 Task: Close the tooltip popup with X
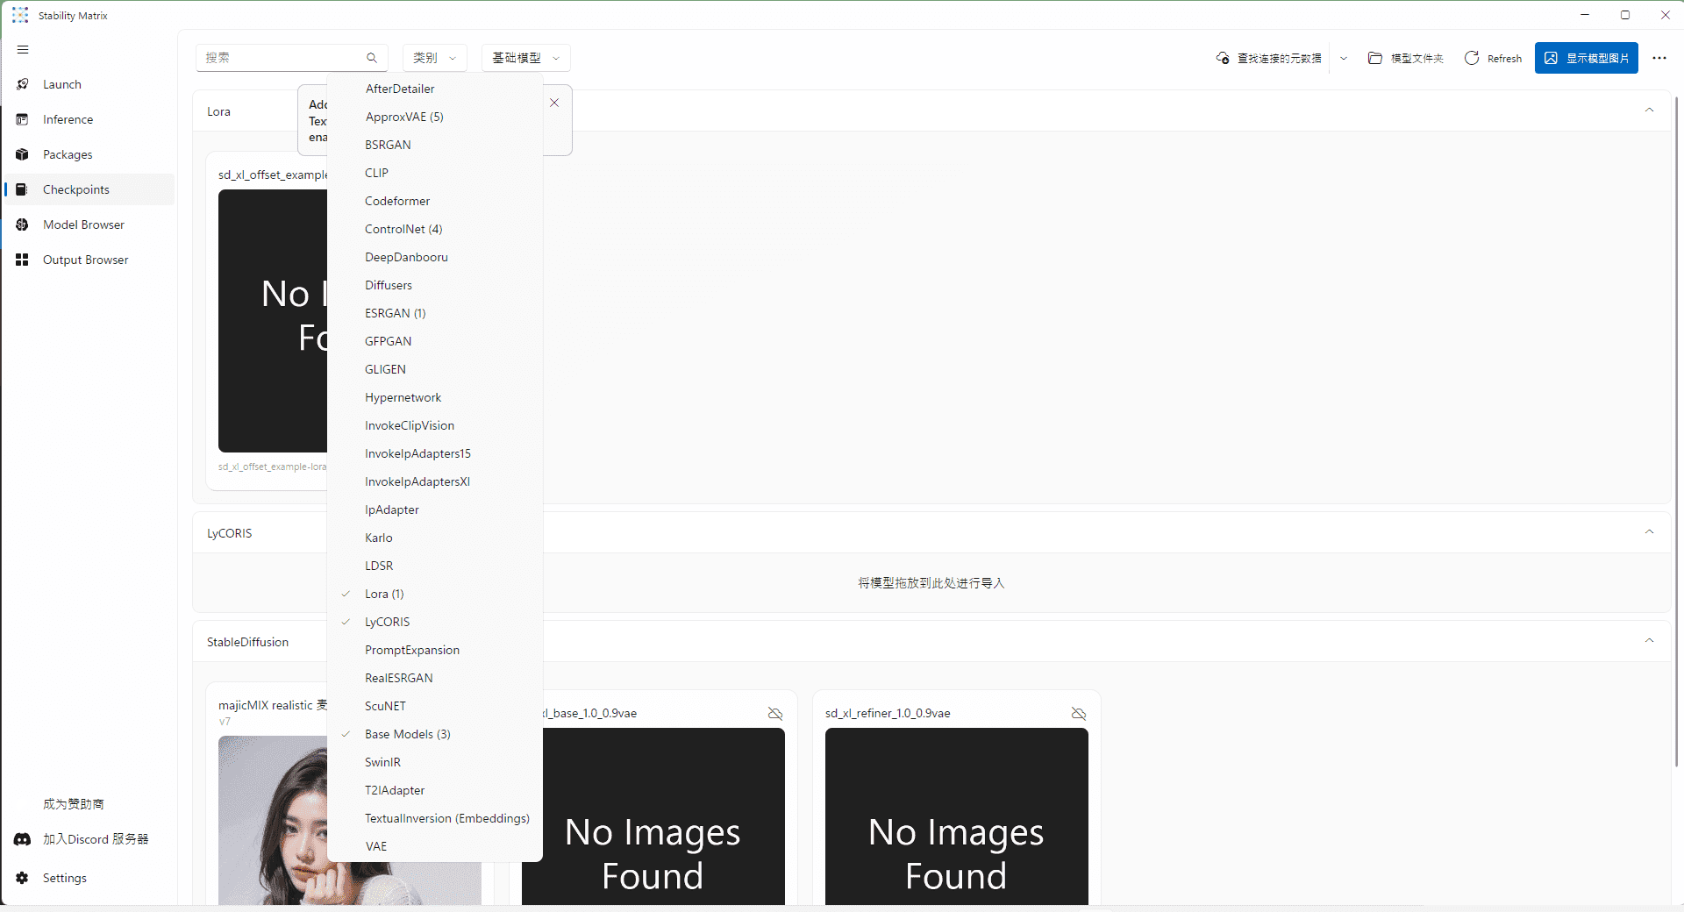(x=554, y=103)
